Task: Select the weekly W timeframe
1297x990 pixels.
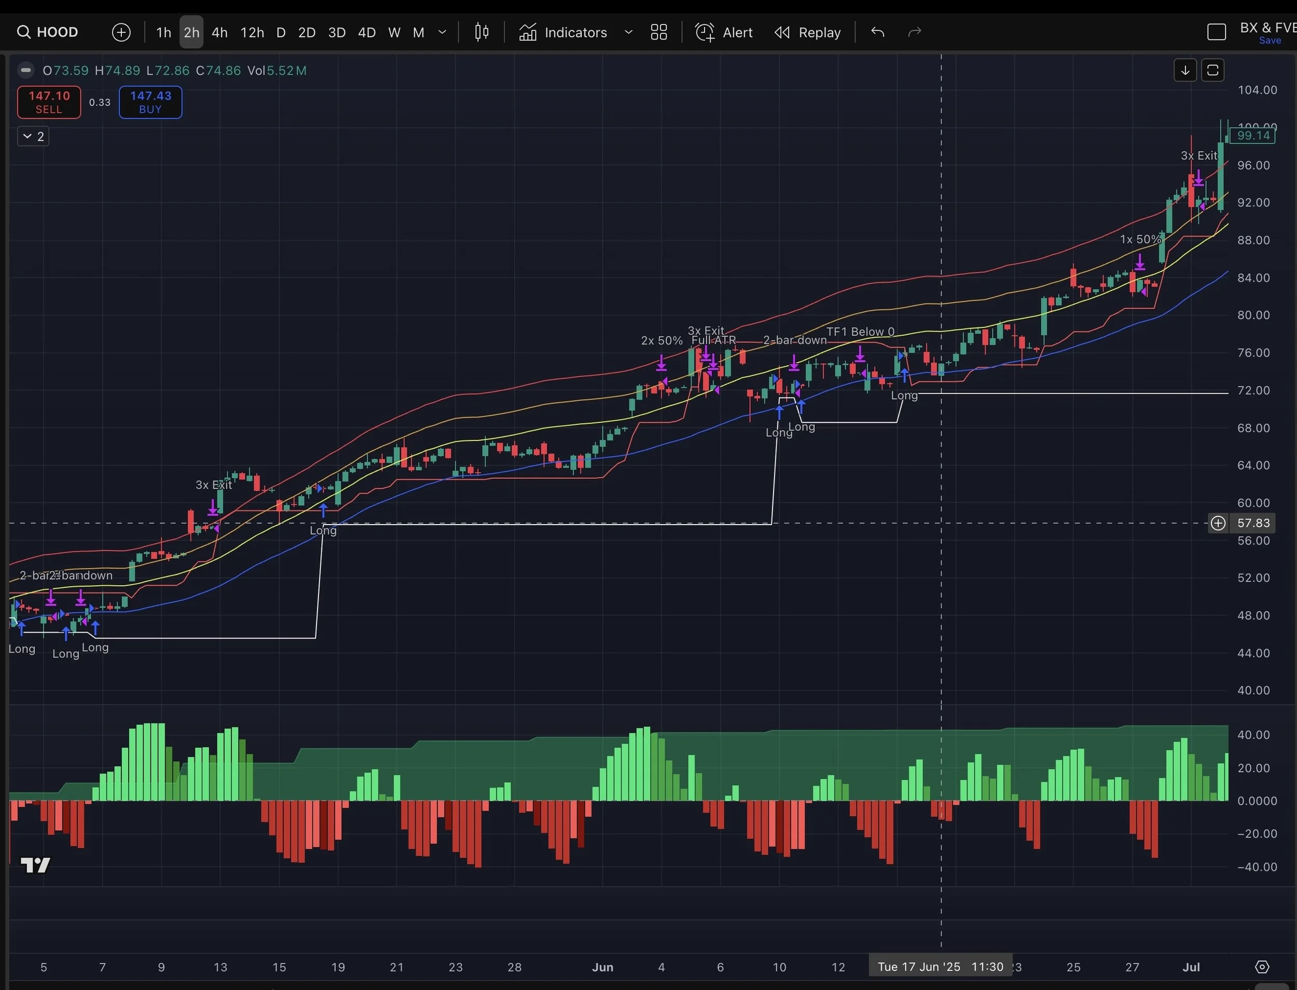Action: [x=394, y=32]
